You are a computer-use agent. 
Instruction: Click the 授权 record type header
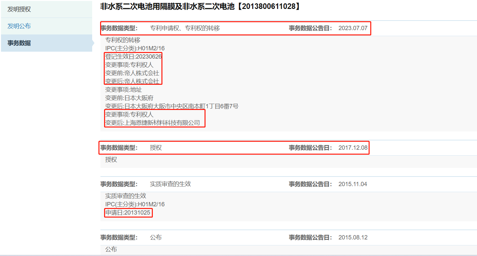(x=155, y=148)
